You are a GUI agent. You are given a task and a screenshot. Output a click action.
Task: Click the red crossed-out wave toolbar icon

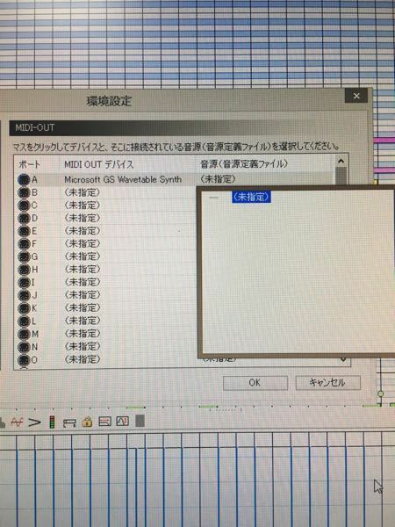point(18,422)
